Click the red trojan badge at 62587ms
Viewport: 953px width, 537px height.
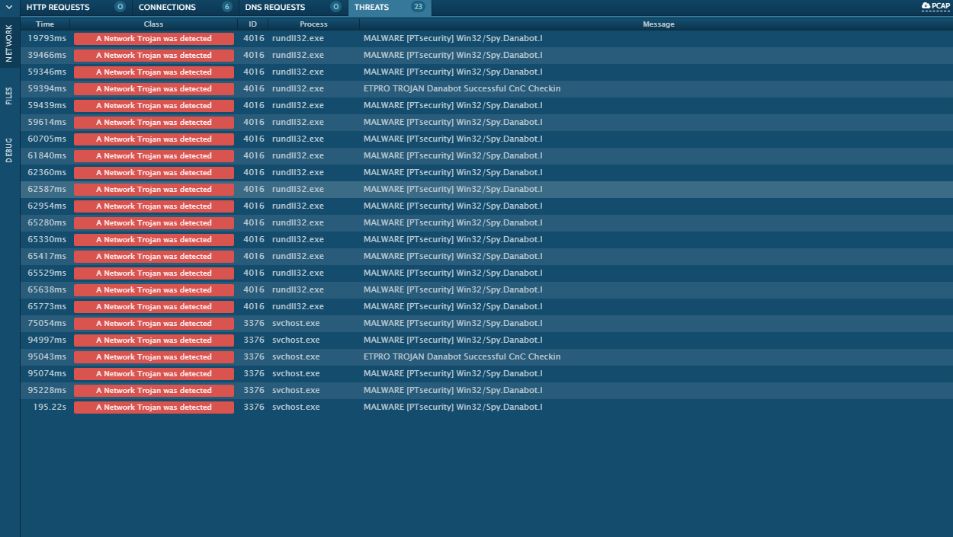(153, 190)
